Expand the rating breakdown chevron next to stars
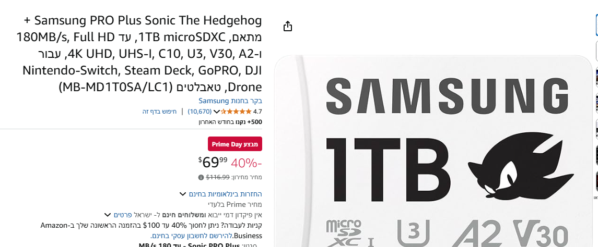 (x=217, y=112)
